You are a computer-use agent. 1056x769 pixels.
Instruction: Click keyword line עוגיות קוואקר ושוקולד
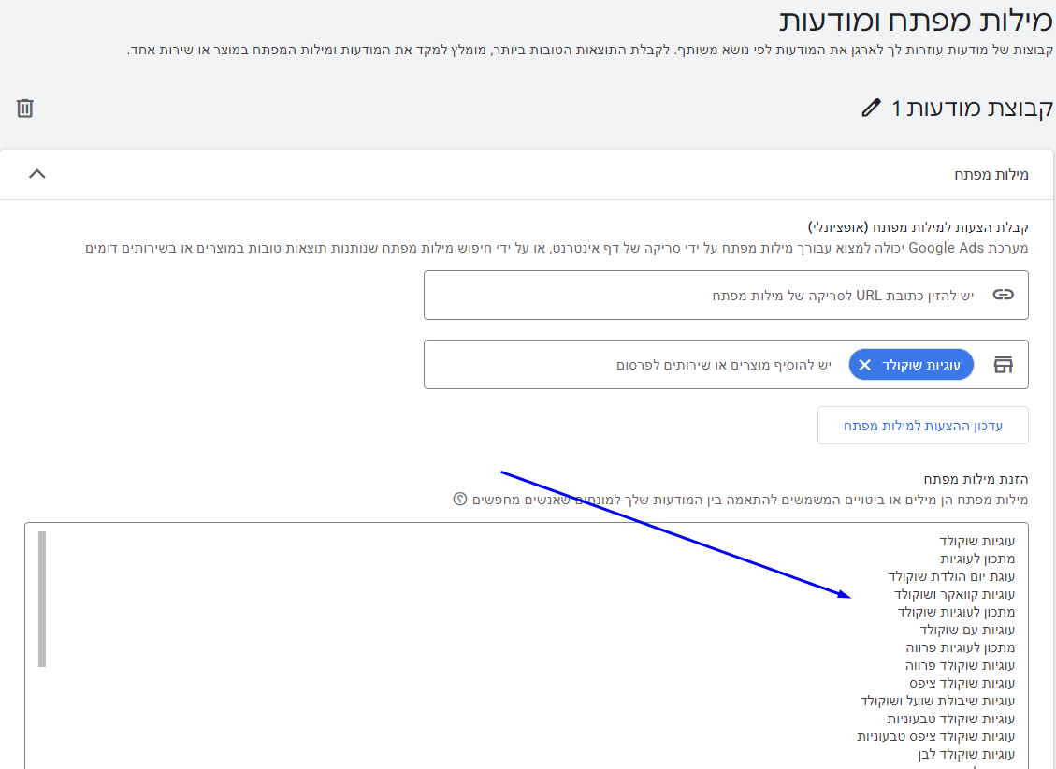point(954,595)
